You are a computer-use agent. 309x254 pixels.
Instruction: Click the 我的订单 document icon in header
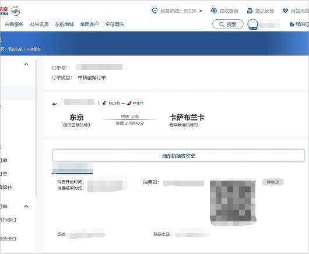[x=292, y=24]
